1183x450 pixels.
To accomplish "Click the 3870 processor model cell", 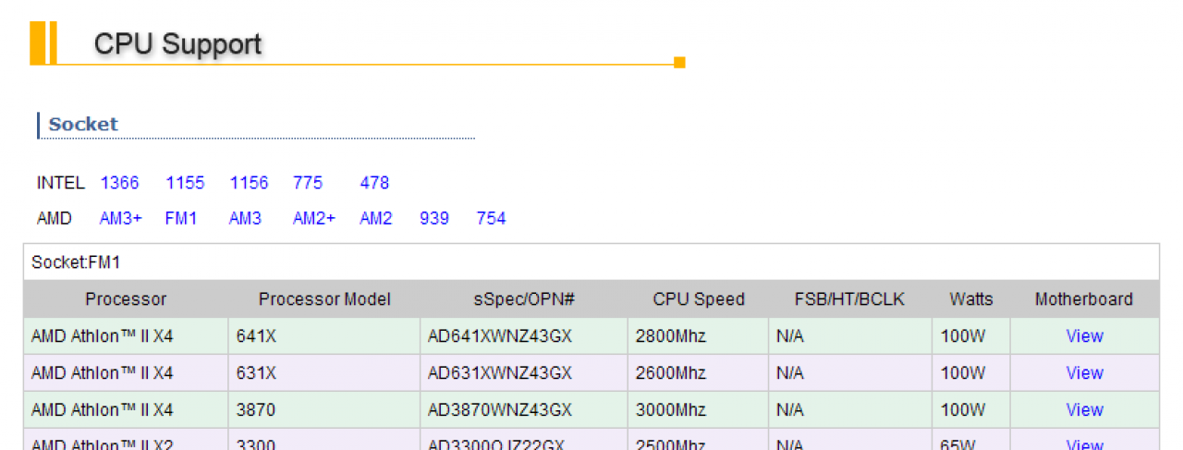I will tap(324, 409).
